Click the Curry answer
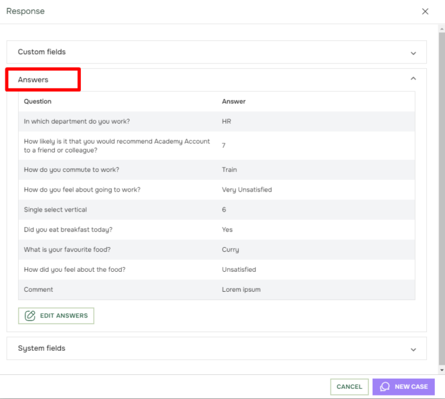This screenshot has width=445, height=399. 230,250
